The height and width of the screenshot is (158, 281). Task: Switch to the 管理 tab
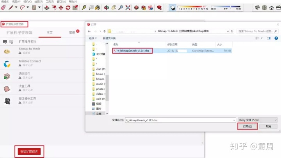click(x=72, y=33)
